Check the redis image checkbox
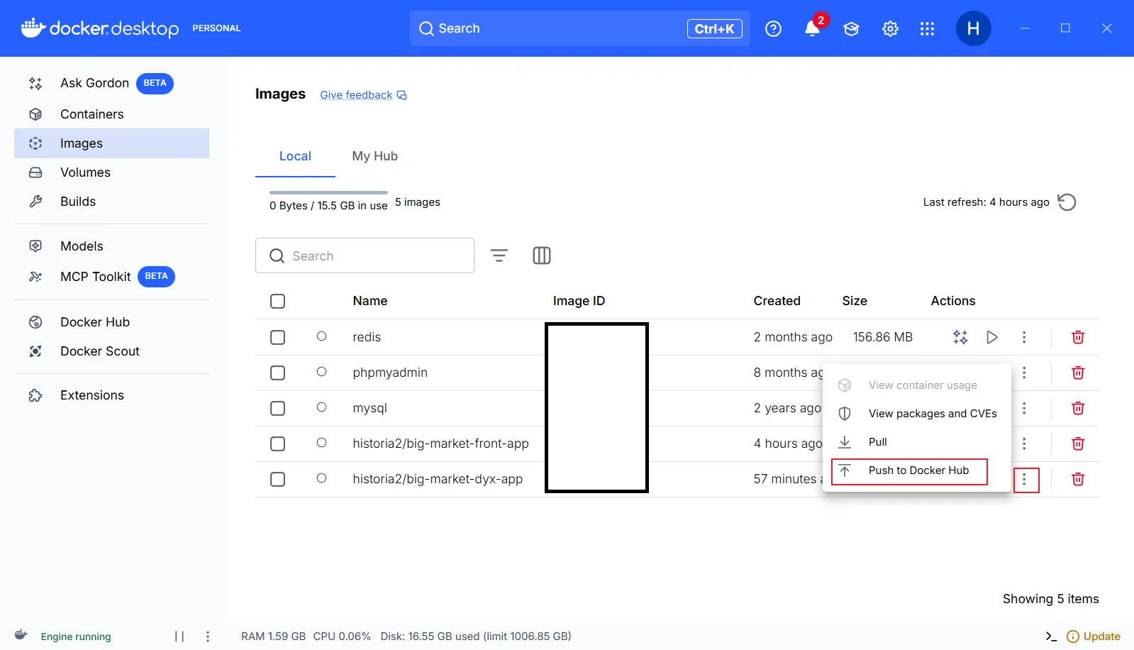The height and width of the screenshot is (650, 1134). pyautogui.click(x=278, y=337)
